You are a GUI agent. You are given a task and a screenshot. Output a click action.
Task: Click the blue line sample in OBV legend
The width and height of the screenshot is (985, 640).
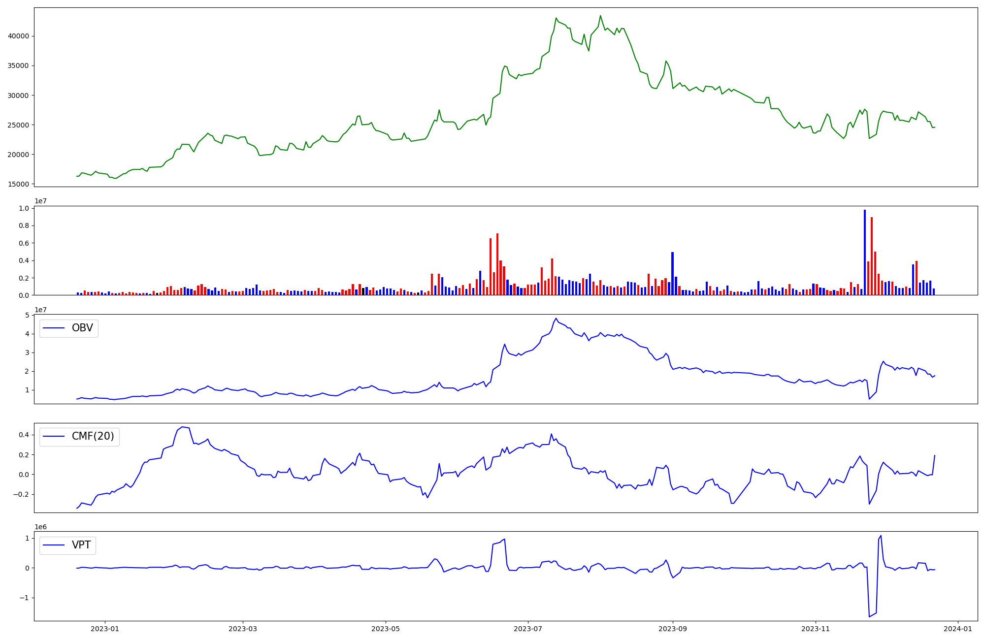tap(54, 328)
